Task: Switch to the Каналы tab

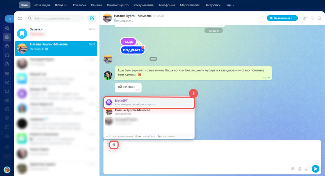Action: tap(96, 5)
